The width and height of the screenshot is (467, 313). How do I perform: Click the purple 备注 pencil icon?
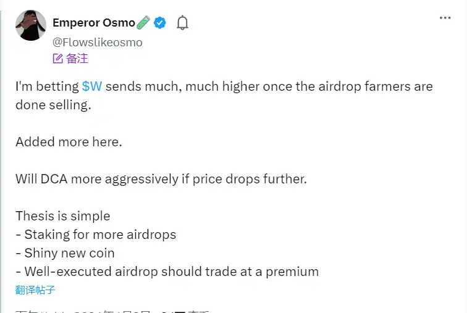(x=58, y=59)
